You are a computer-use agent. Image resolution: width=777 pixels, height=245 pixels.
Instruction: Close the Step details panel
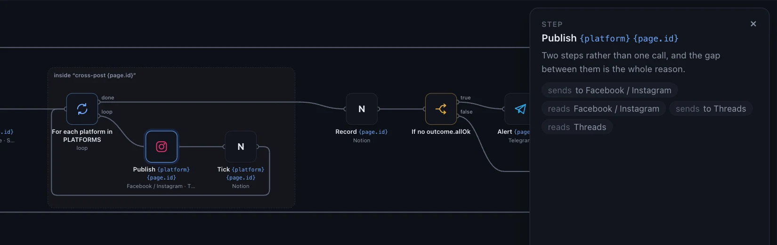point(753,24)
